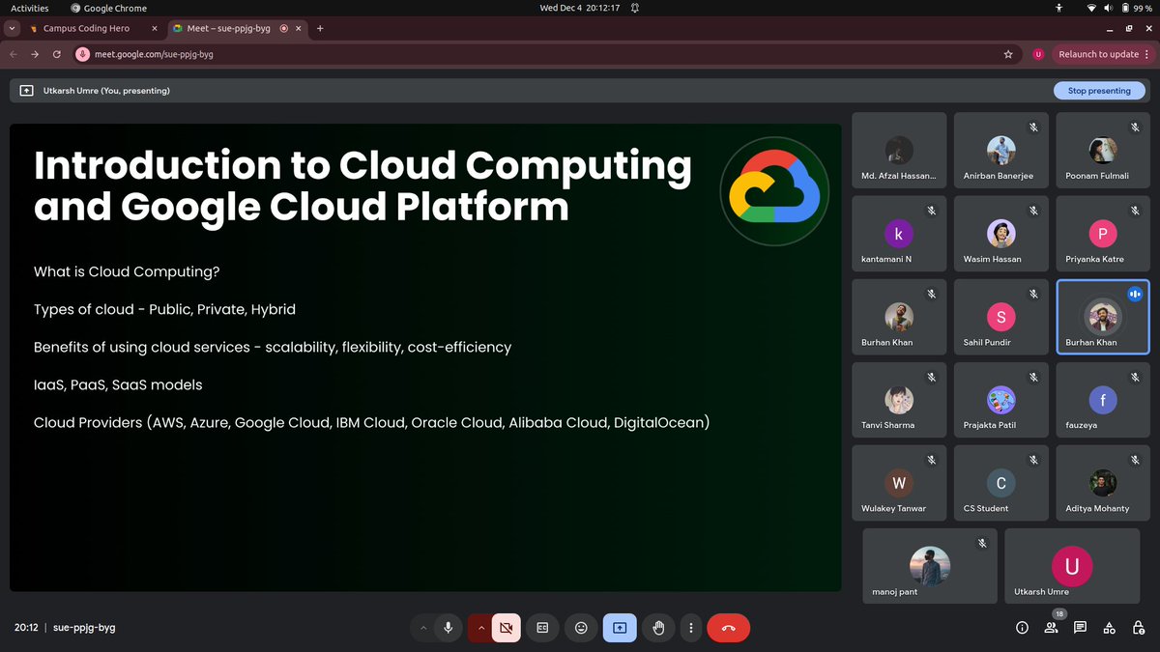Image resolution: width=1160 pixels, height=652 pixels.
Task: Turn on the camera in Meet controls
Action: (x=506, y=628)
